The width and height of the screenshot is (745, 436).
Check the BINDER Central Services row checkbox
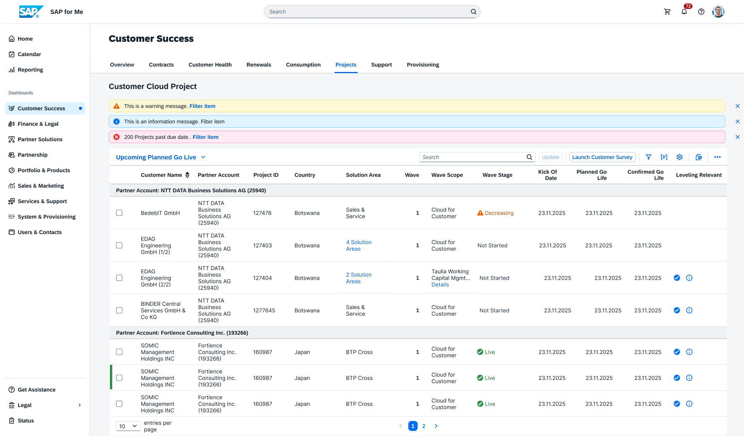click(119, 310)
